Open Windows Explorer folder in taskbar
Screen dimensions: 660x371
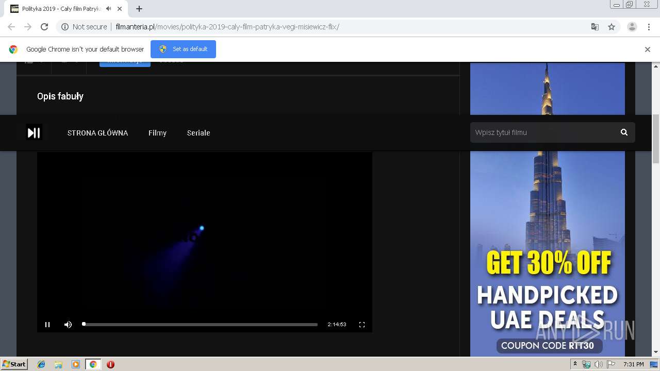coord(58,364)
